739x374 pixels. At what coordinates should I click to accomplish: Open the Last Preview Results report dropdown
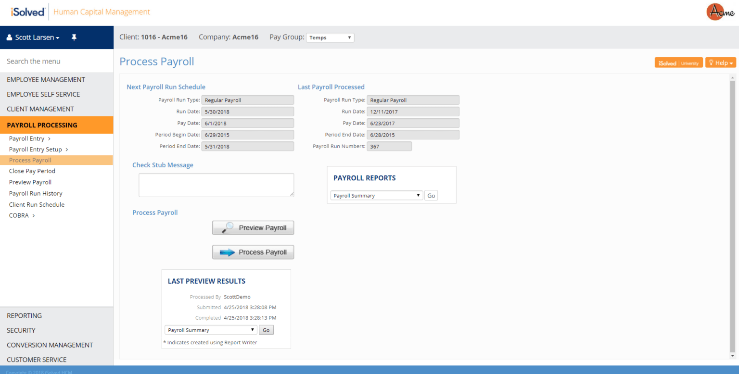point(211,330)
